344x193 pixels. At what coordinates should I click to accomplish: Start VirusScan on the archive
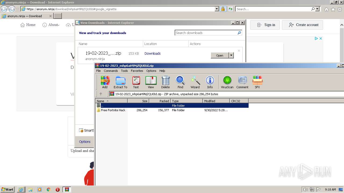click(227, 82)
